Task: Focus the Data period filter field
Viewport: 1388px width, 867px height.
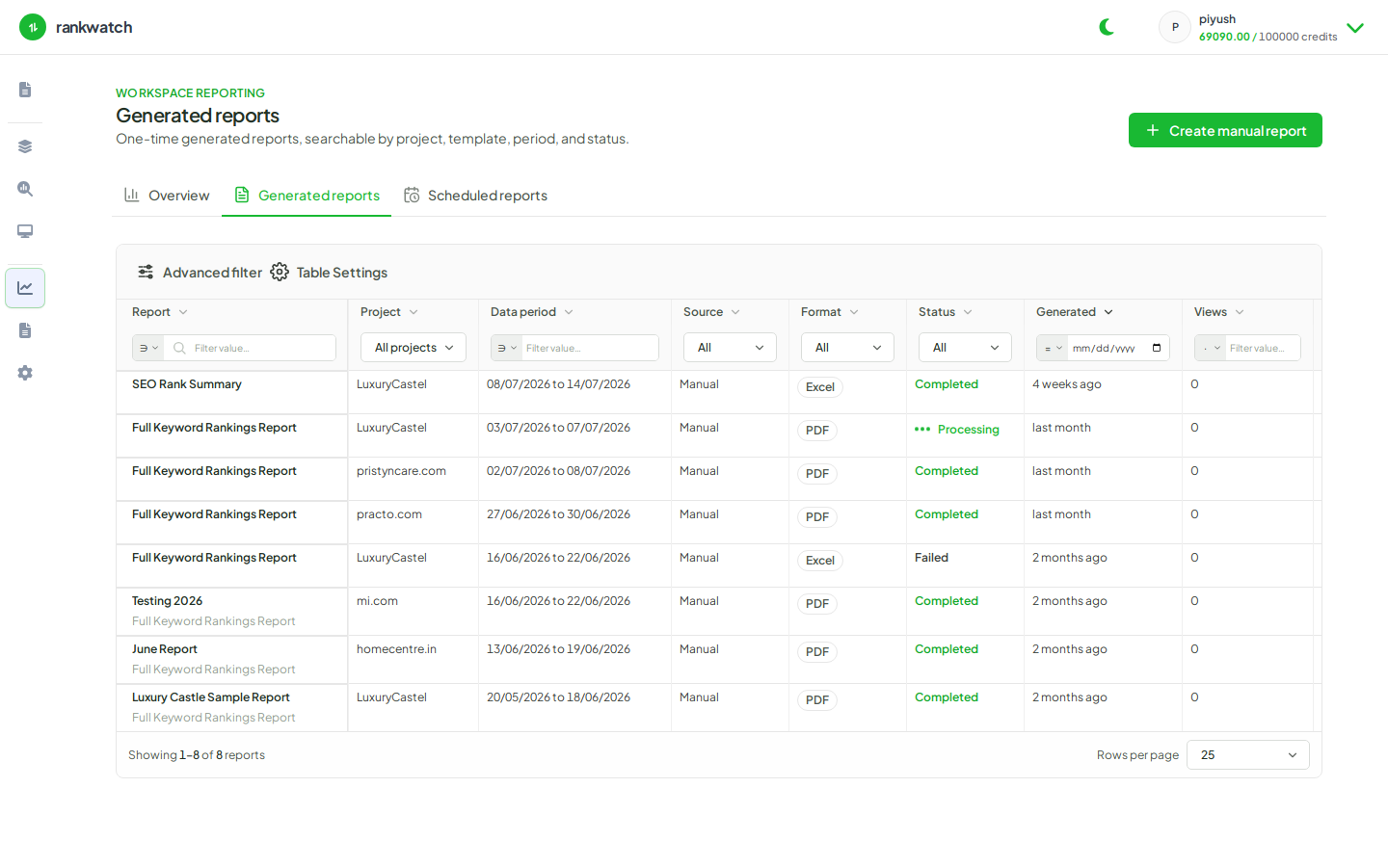Action: [x=590, y=348]
